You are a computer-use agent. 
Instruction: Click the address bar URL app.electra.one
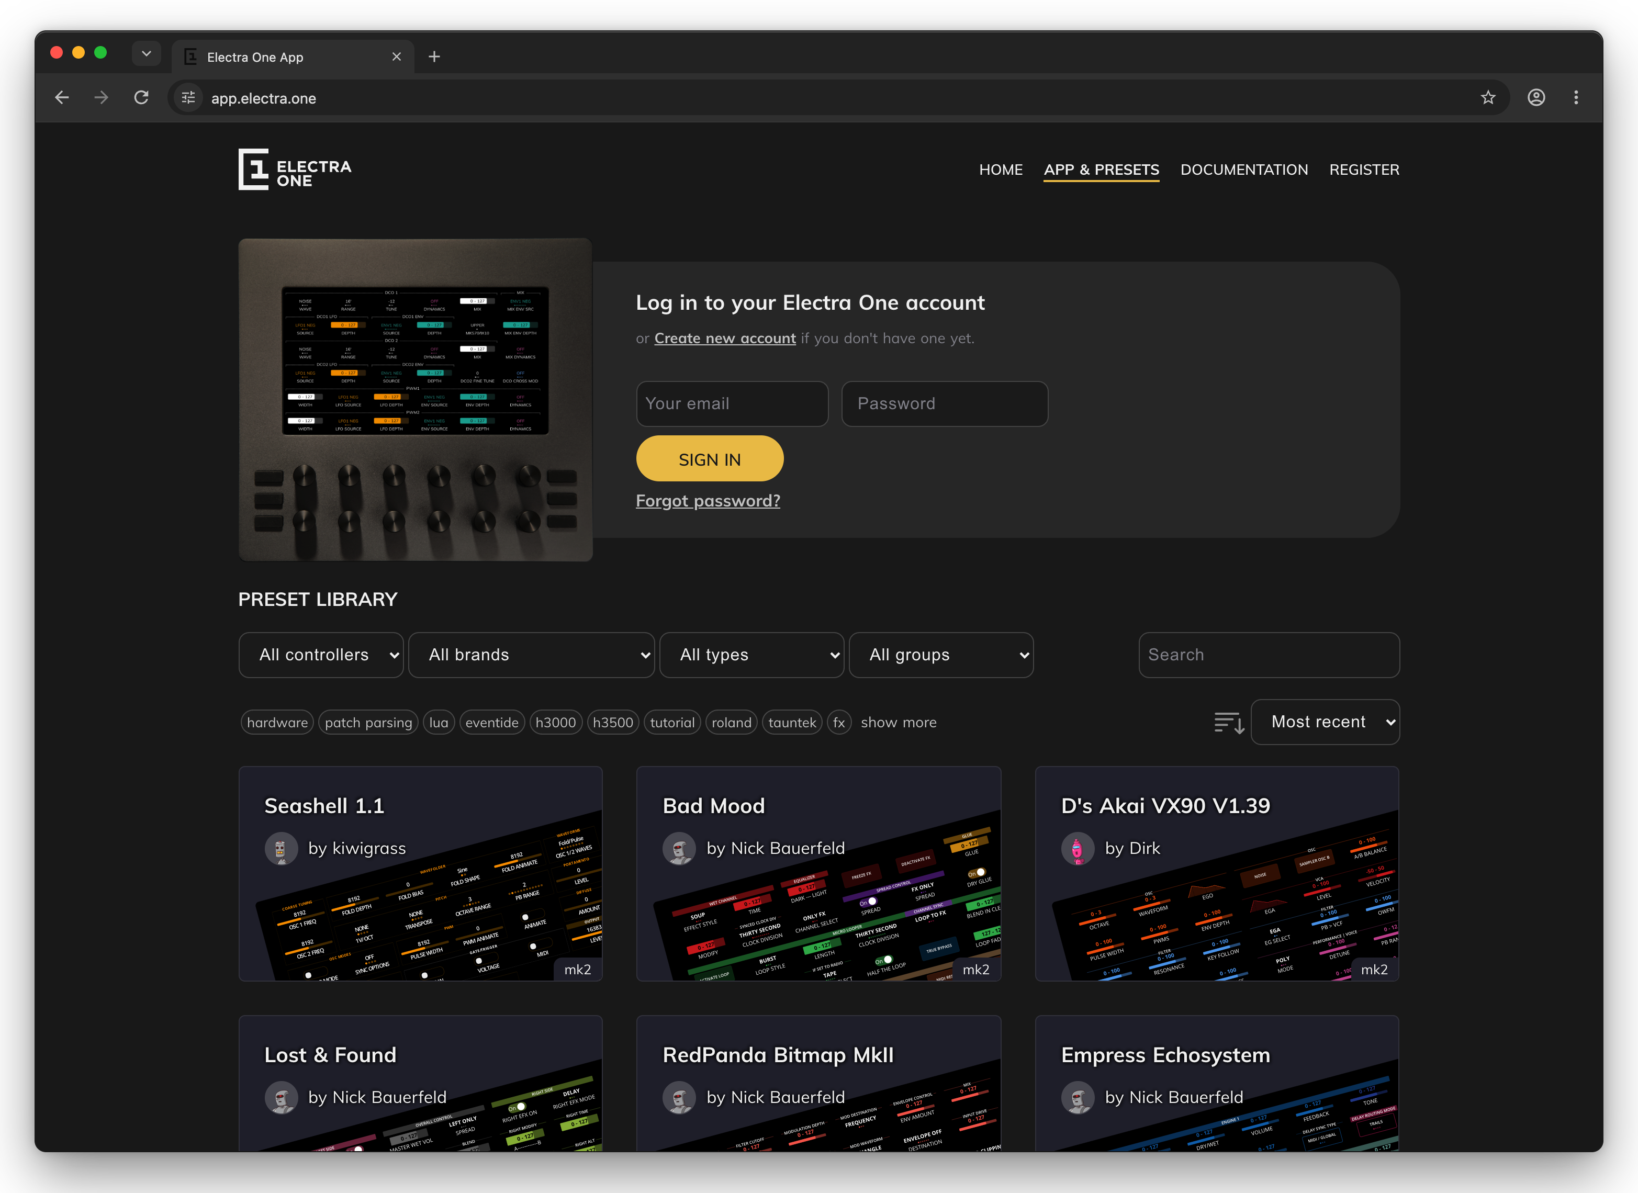264,98
